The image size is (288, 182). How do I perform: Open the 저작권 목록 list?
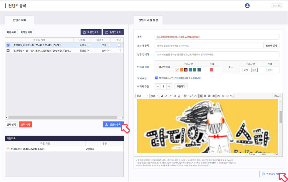tap(26, 32)
